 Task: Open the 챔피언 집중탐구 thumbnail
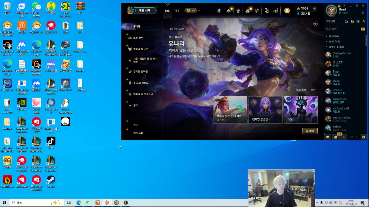click(266, 109)
